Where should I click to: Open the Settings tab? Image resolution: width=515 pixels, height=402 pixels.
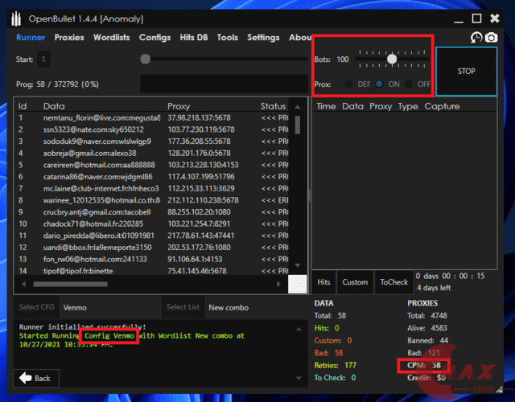(263, 37)
